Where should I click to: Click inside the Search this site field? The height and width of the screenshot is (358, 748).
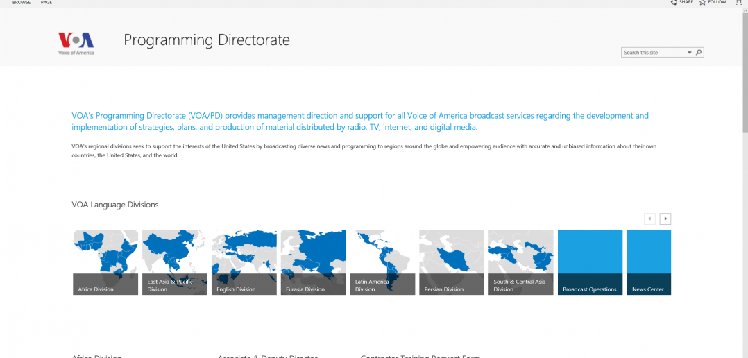(x=654, y=53)
